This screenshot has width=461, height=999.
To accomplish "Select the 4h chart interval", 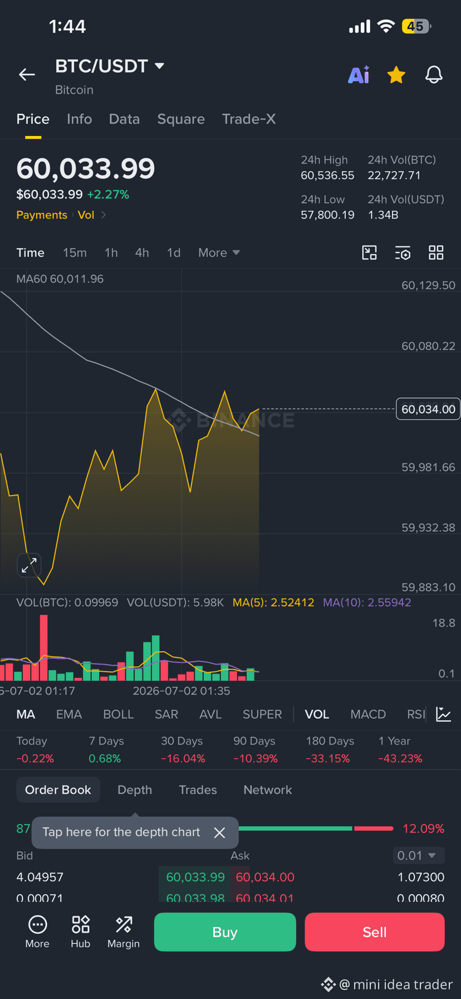I will (142, 253).
